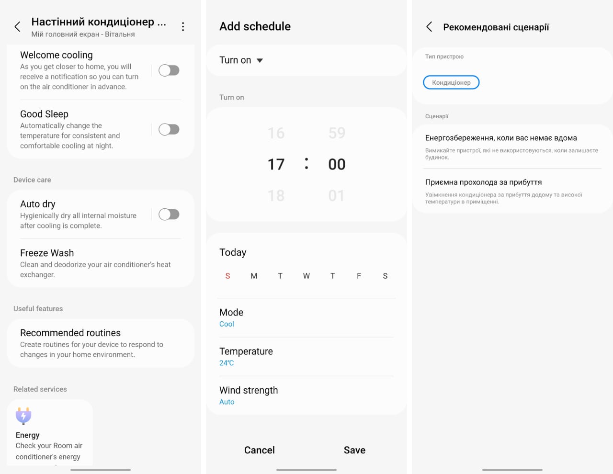Screen dimensions: 613x474
Task: Open the Energy plug icon service
Action: pyautogui.click(x=23, y=416)
